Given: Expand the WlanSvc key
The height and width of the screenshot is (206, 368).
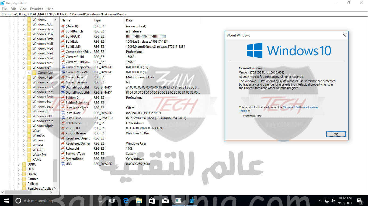Looking at the screenshot, I should pos(24,135).
